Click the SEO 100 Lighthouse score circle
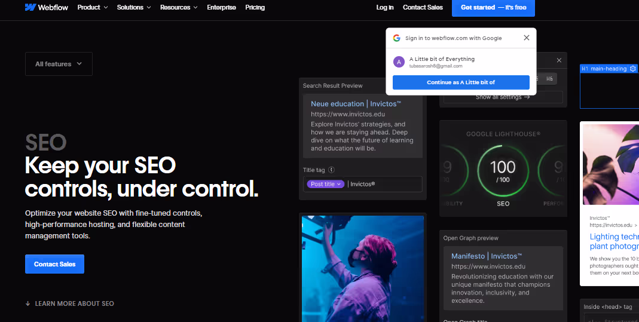This screenshot has height=322, width=639. (x=503, y=171)
